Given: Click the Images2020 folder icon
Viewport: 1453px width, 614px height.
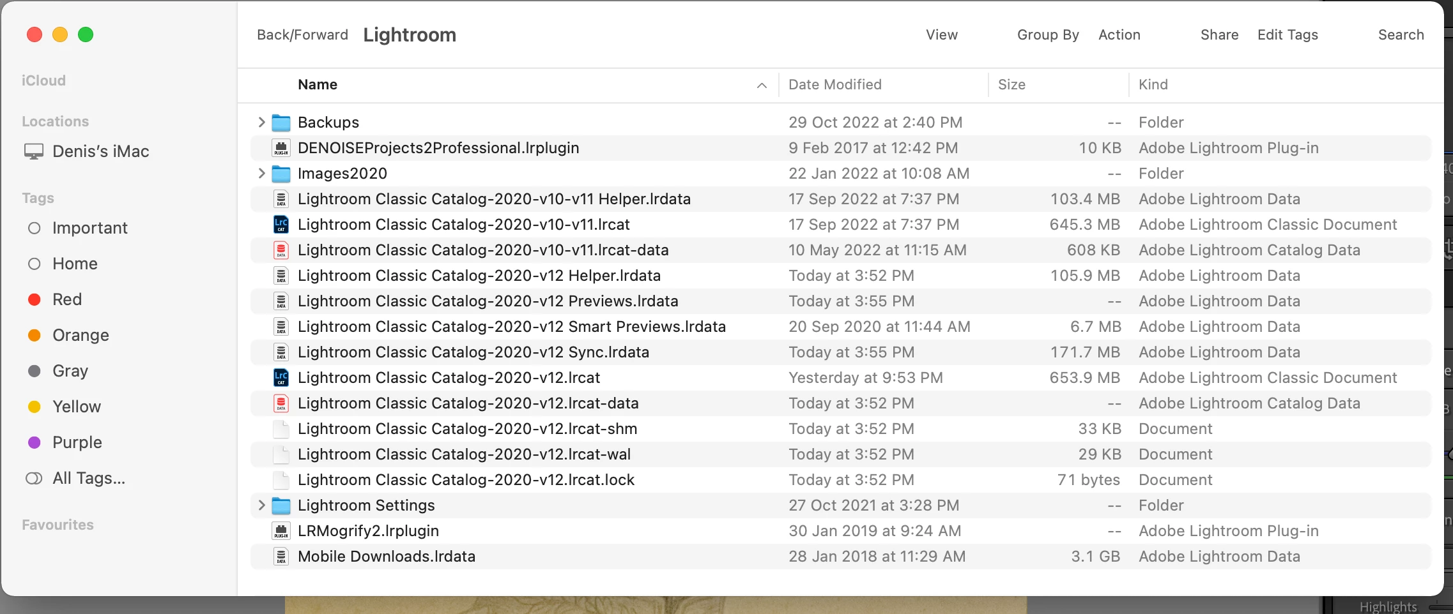Looking at the screenshot, I should click(281, 174).
